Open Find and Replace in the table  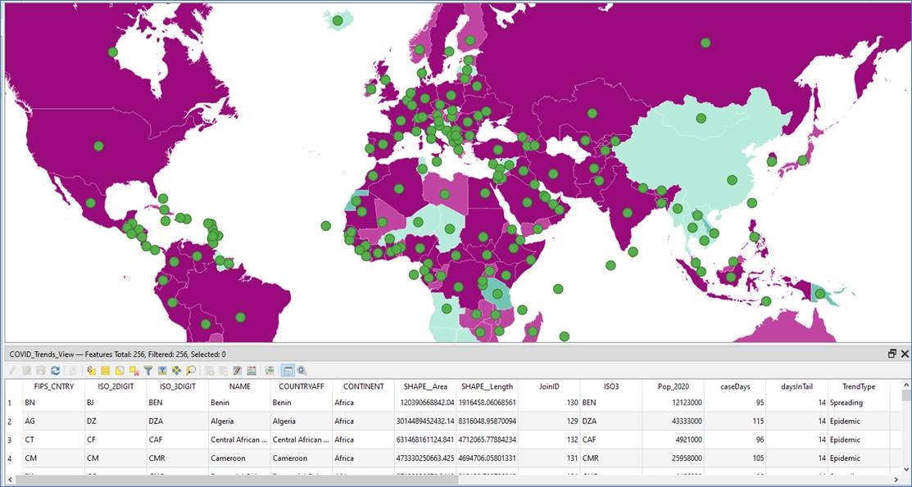[190, 371]
